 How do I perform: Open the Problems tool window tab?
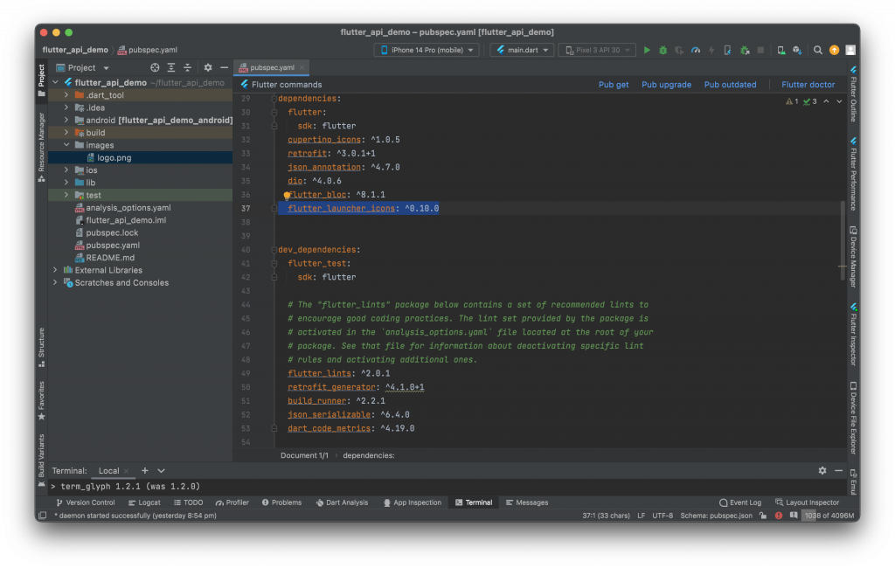pyautogui.click(x=281, y=502)
